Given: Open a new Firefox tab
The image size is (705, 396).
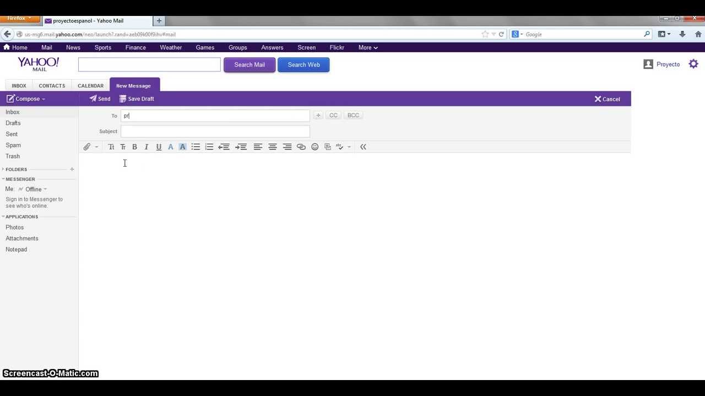Looking at the screenshot, I should point(159,21).
